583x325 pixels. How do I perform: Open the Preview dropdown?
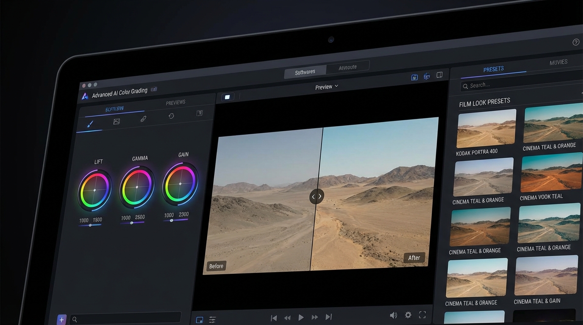click(x=326, y=87)
